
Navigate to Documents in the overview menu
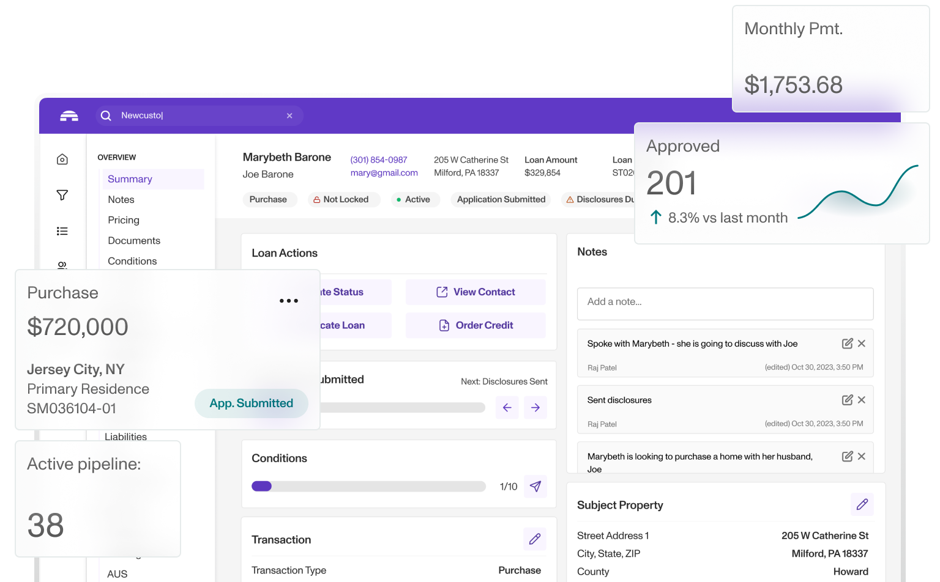[x=134, y=241]
